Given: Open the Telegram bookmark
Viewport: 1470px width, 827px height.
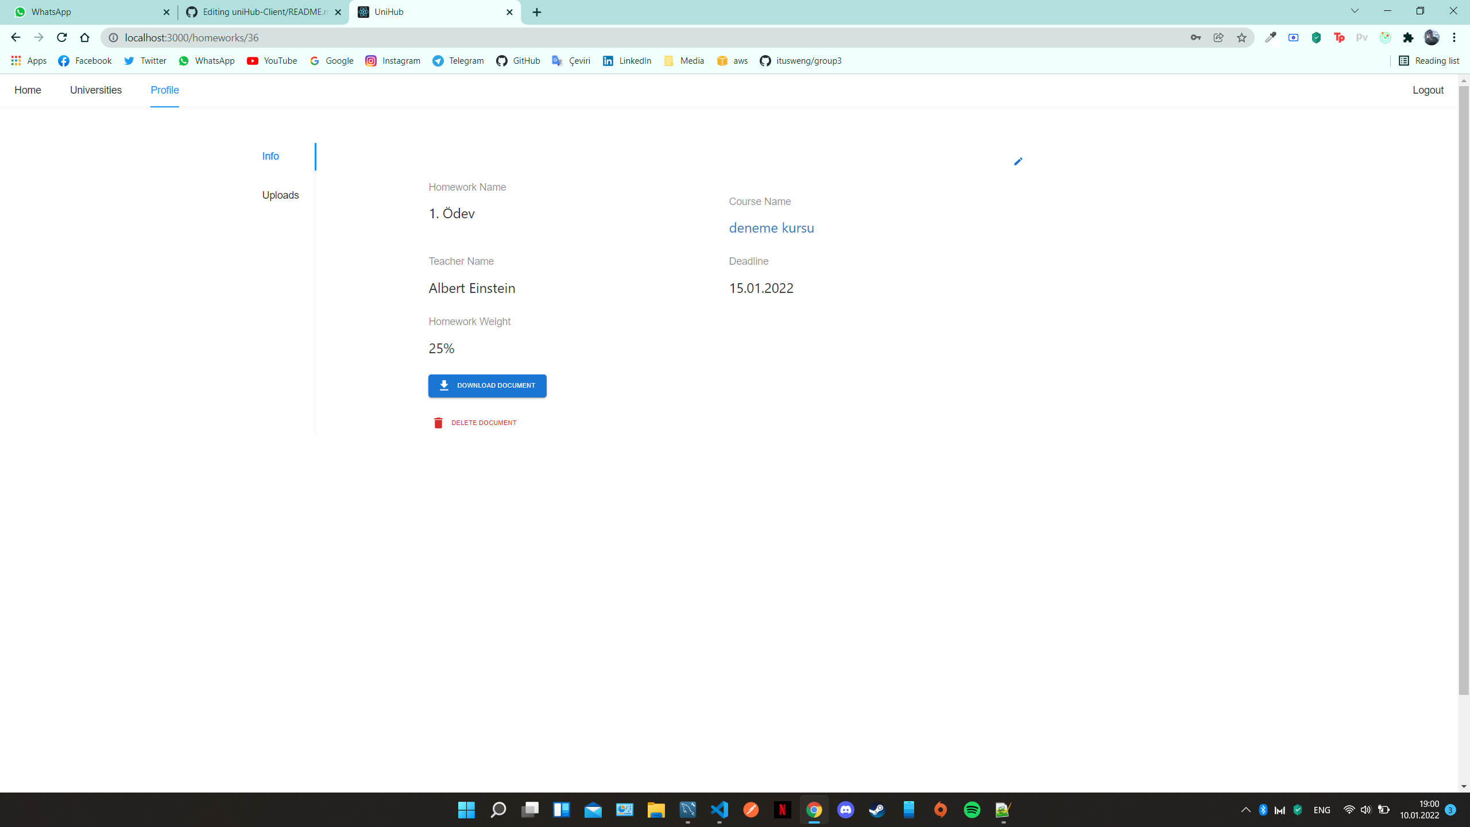Looking at the screenshot, I should pyautogui.click(x=457, y=60).
